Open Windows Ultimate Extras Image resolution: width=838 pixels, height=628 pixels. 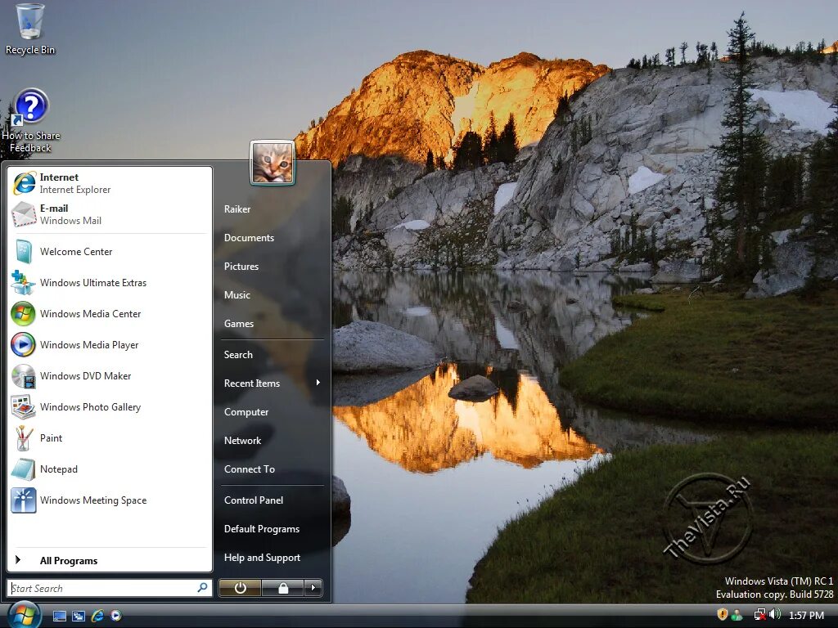pyautogui.click(x=110, y=282)
